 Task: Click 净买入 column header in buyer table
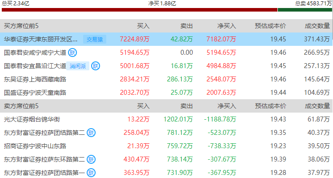[x=227, y=26]
